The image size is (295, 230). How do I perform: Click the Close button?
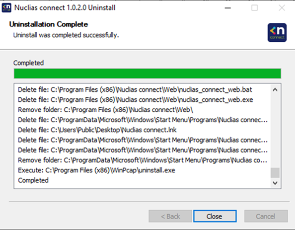point(215,216)
